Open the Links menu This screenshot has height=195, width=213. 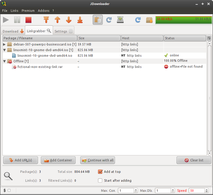[15, 11]
